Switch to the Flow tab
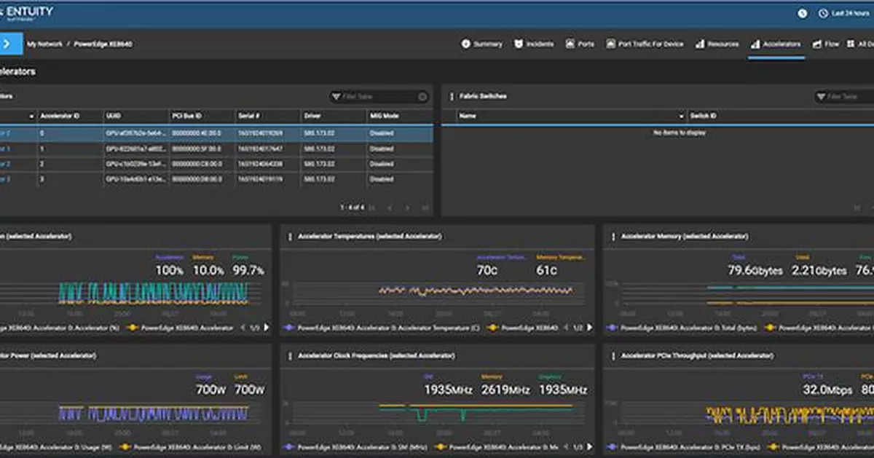 (x=826, y=44)
